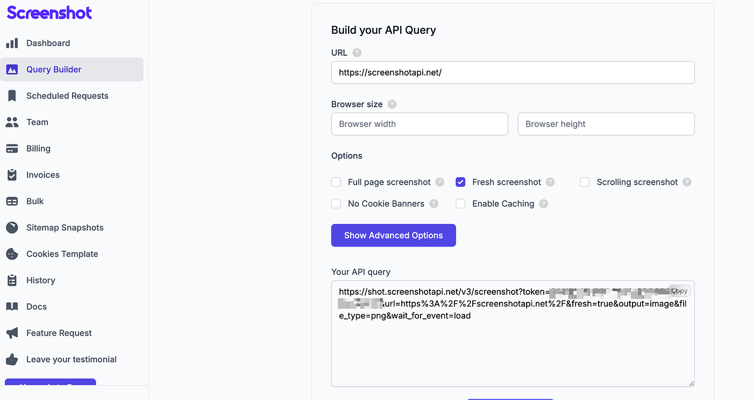753x400 pixels.
Task: Click the Cookies Template cookie icon
Action: pos(12,254)
